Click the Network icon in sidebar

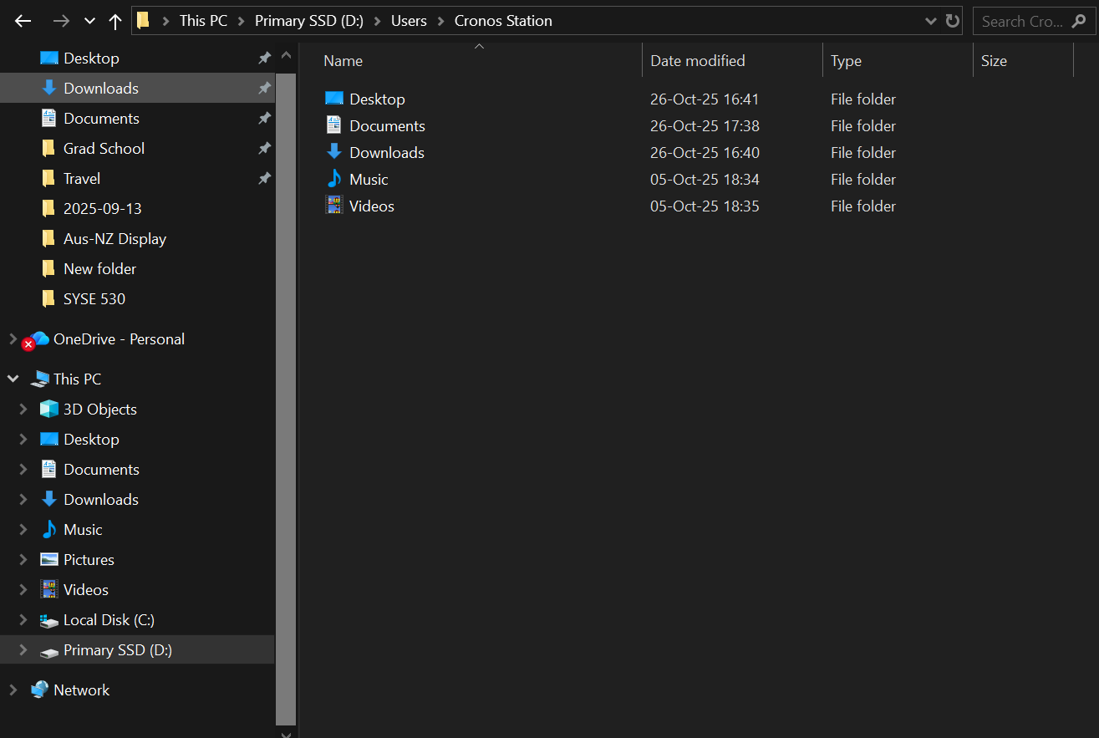39,690
